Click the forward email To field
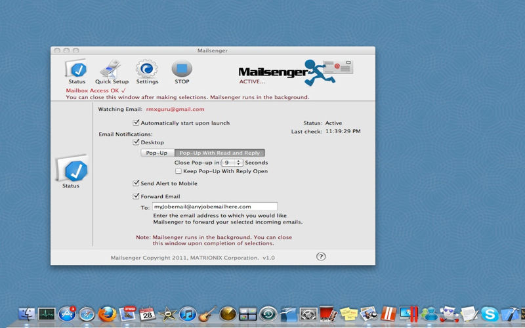The width and height of the screenshot is (525, 328). [x=214, y=207]
